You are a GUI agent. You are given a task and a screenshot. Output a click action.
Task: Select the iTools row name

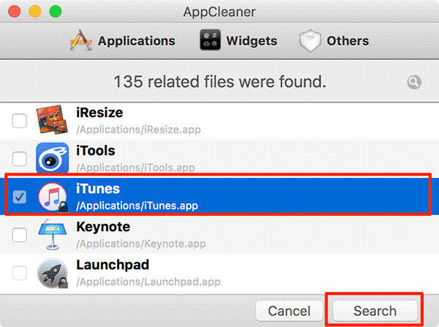point(96,151)
